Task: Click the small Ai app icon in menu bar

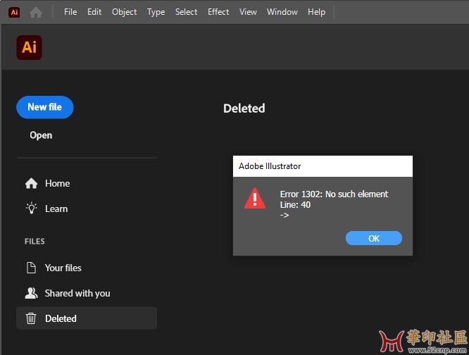Action: tap(14, 12)
